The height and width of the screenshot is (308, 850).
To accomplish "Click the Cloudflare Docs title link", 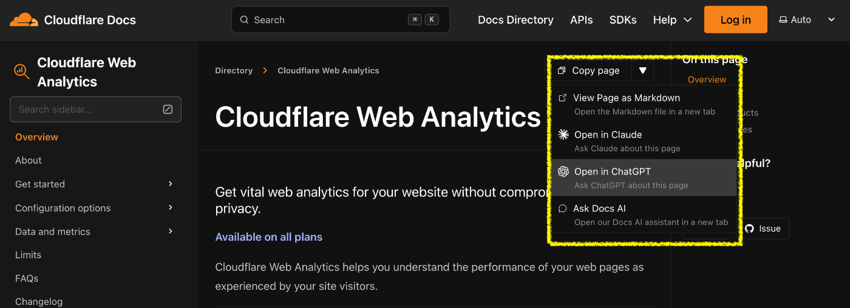I will 90,20.
